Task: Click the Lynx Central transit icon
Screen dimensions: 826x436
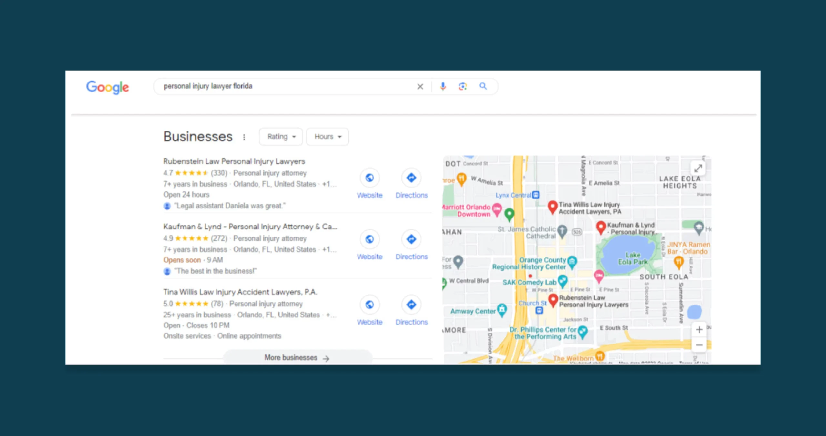Action: (536, 195)
